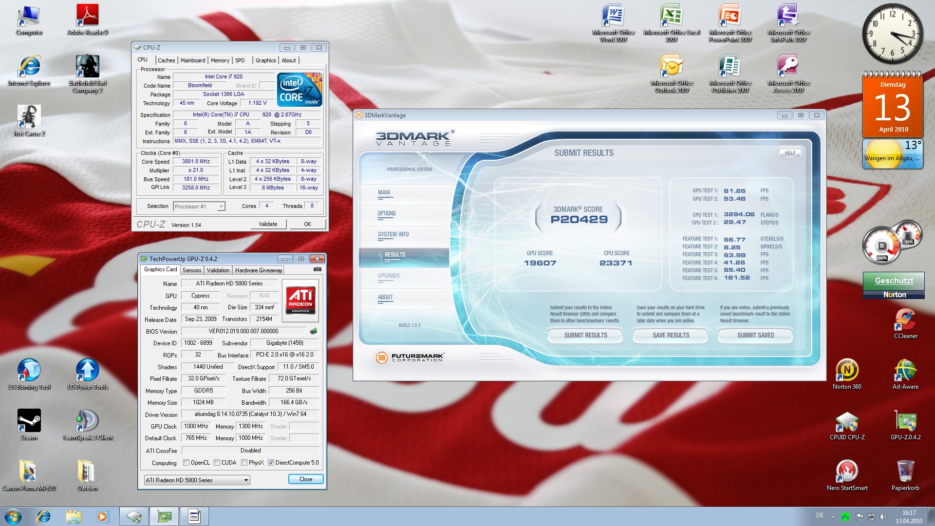Click GPU-Z BIOS save chip icon
The width and height of the screenshot is (935, 526).
[x=314, y=331]
